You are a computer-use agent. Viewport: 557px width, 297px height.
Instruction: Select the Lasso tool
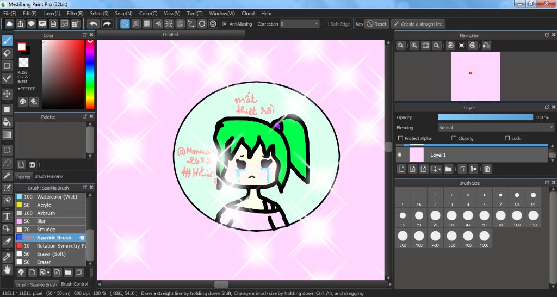point(7,163)
